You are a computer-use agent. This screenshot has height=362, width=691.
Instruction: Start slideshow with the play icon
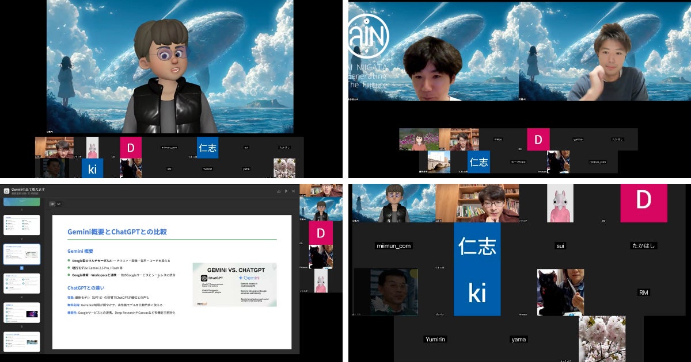tap(286, 191)
